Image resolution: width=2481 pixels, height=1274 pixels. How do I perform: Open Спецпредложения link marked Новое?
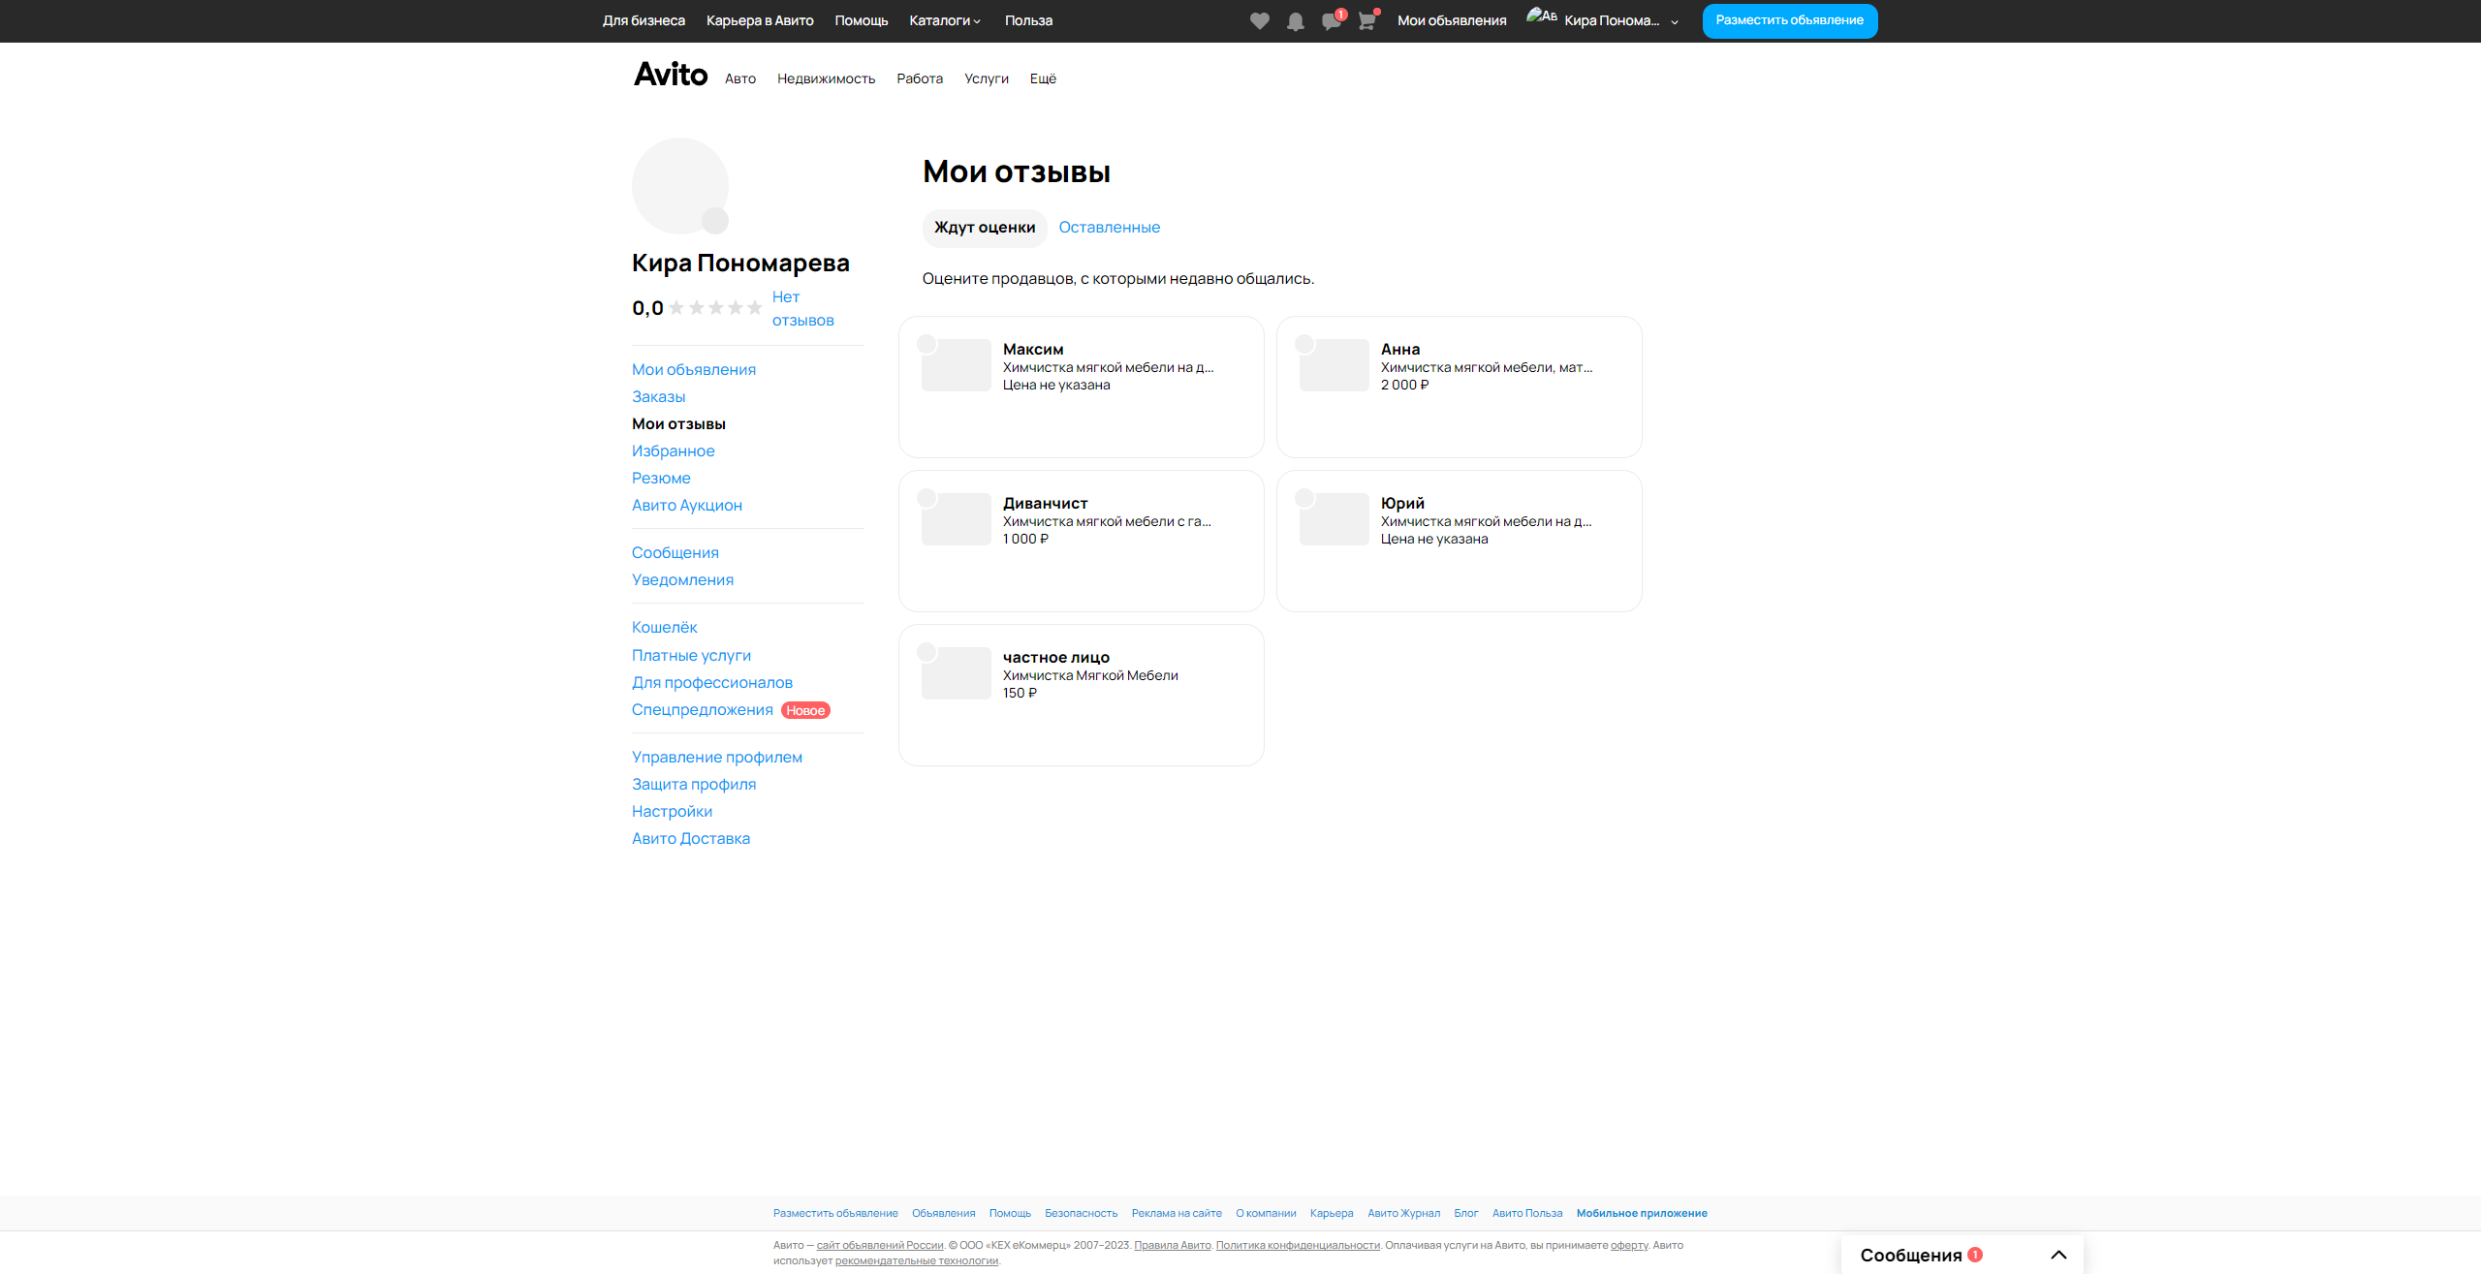click(702, 710)
